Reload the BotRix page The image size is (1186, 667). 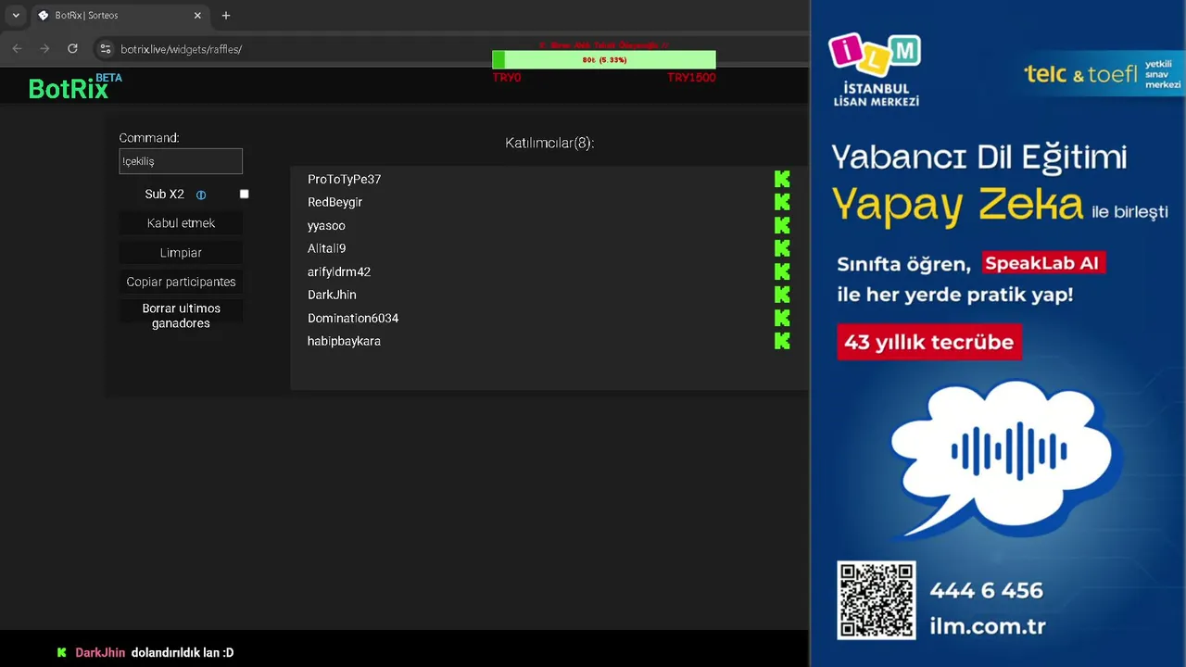click(72, 49)
